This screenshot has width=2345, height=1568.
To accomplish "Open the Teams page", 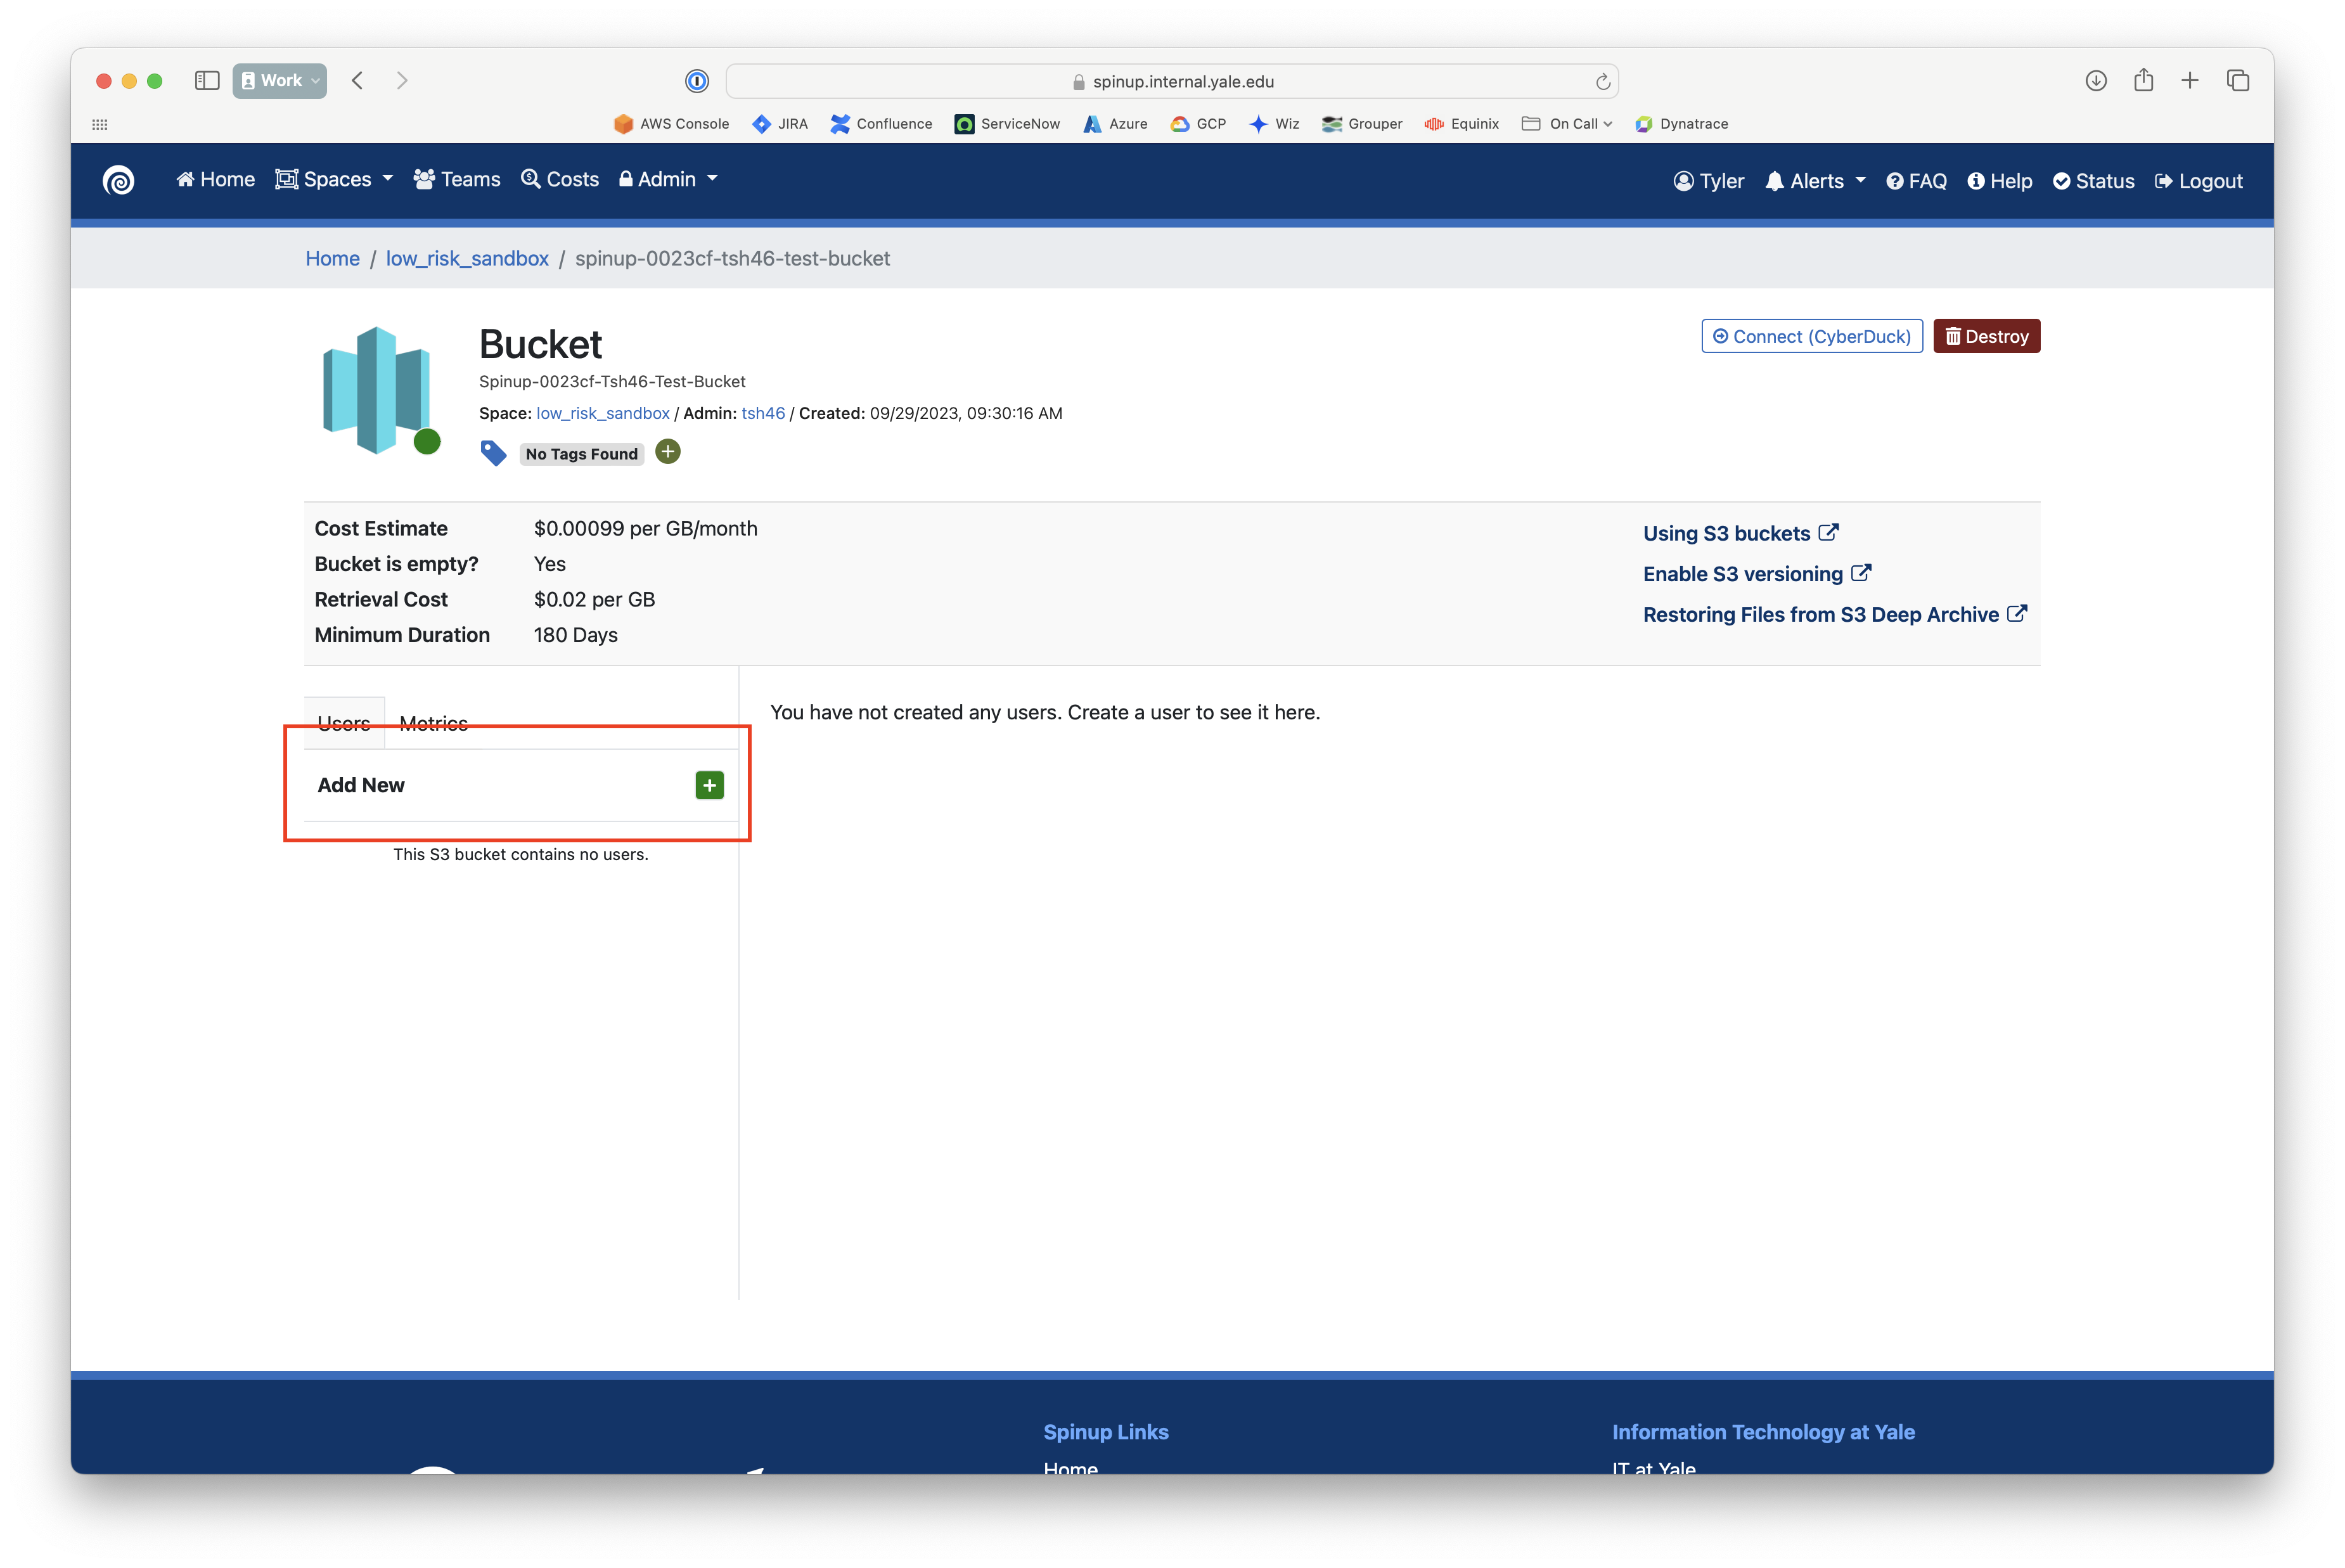I will (x=457, y=179).
